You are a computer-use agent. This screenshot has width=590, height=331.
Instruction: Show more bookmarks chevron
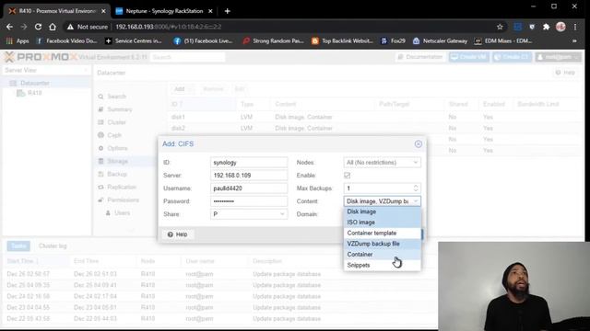coord(574,40)
